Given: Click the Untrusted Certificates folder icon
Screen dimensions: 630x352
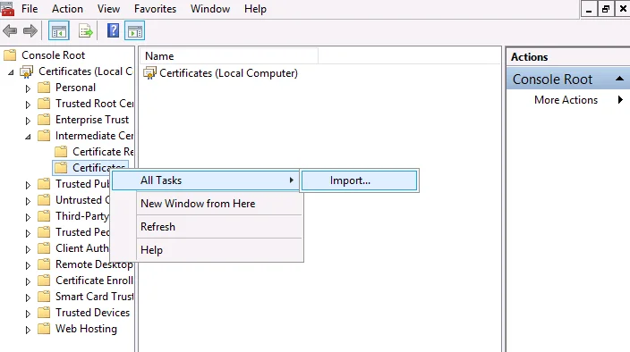Looking at the screenshot, I should pos(44,199).
